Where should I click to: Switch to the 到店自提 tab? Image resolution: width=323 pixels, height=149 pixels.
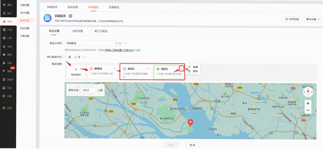click(x=73, y=7)
